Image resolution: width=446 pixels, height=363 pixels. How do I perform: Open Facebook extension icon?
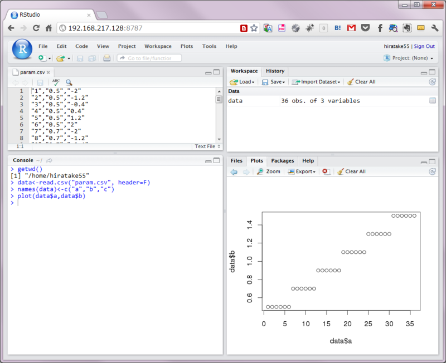(x=380, y=28)
